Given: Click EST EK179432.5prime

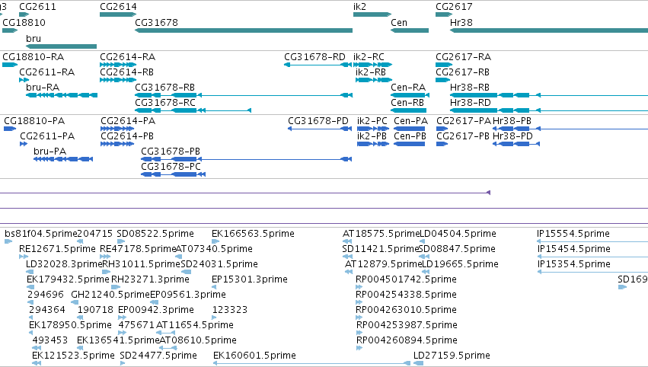Looking at the screenshot, I should point(30,287).
